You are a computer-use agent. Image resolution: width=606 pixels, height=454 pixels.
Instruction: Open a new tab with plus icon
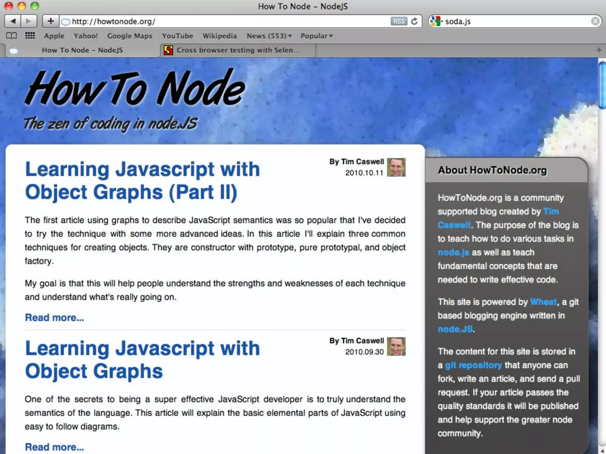coord(599,50)
